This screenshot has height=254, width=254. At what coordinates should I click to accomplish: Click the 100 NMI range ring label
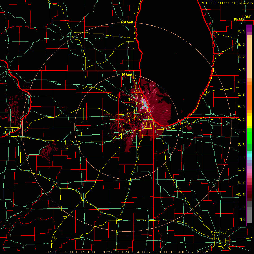(x=127, y=22)
